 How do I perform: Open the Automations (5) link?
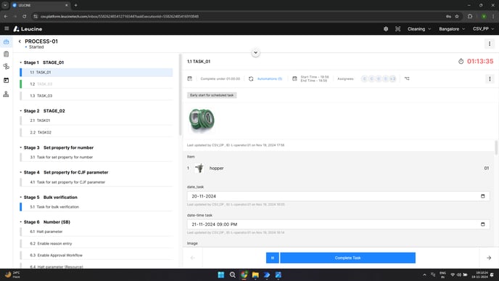coord(270,78)
